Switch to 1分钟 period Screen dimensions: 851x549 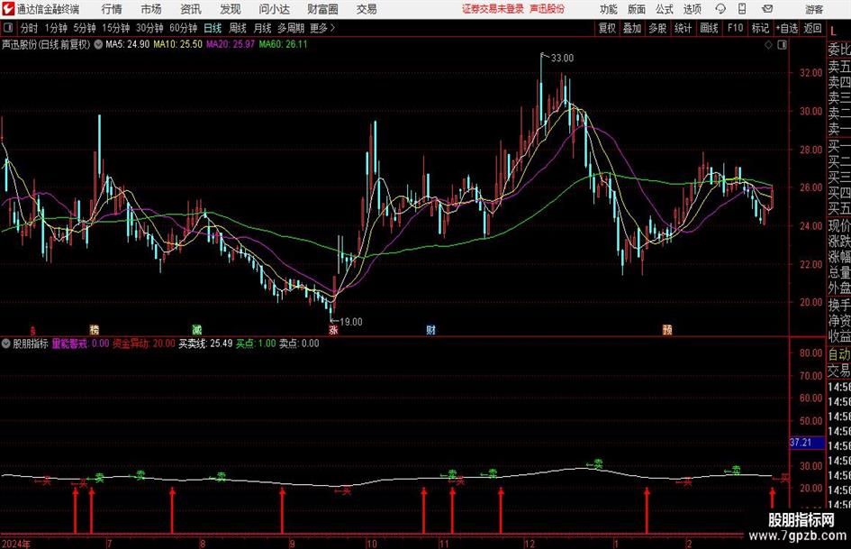click(x=56, y=28)
